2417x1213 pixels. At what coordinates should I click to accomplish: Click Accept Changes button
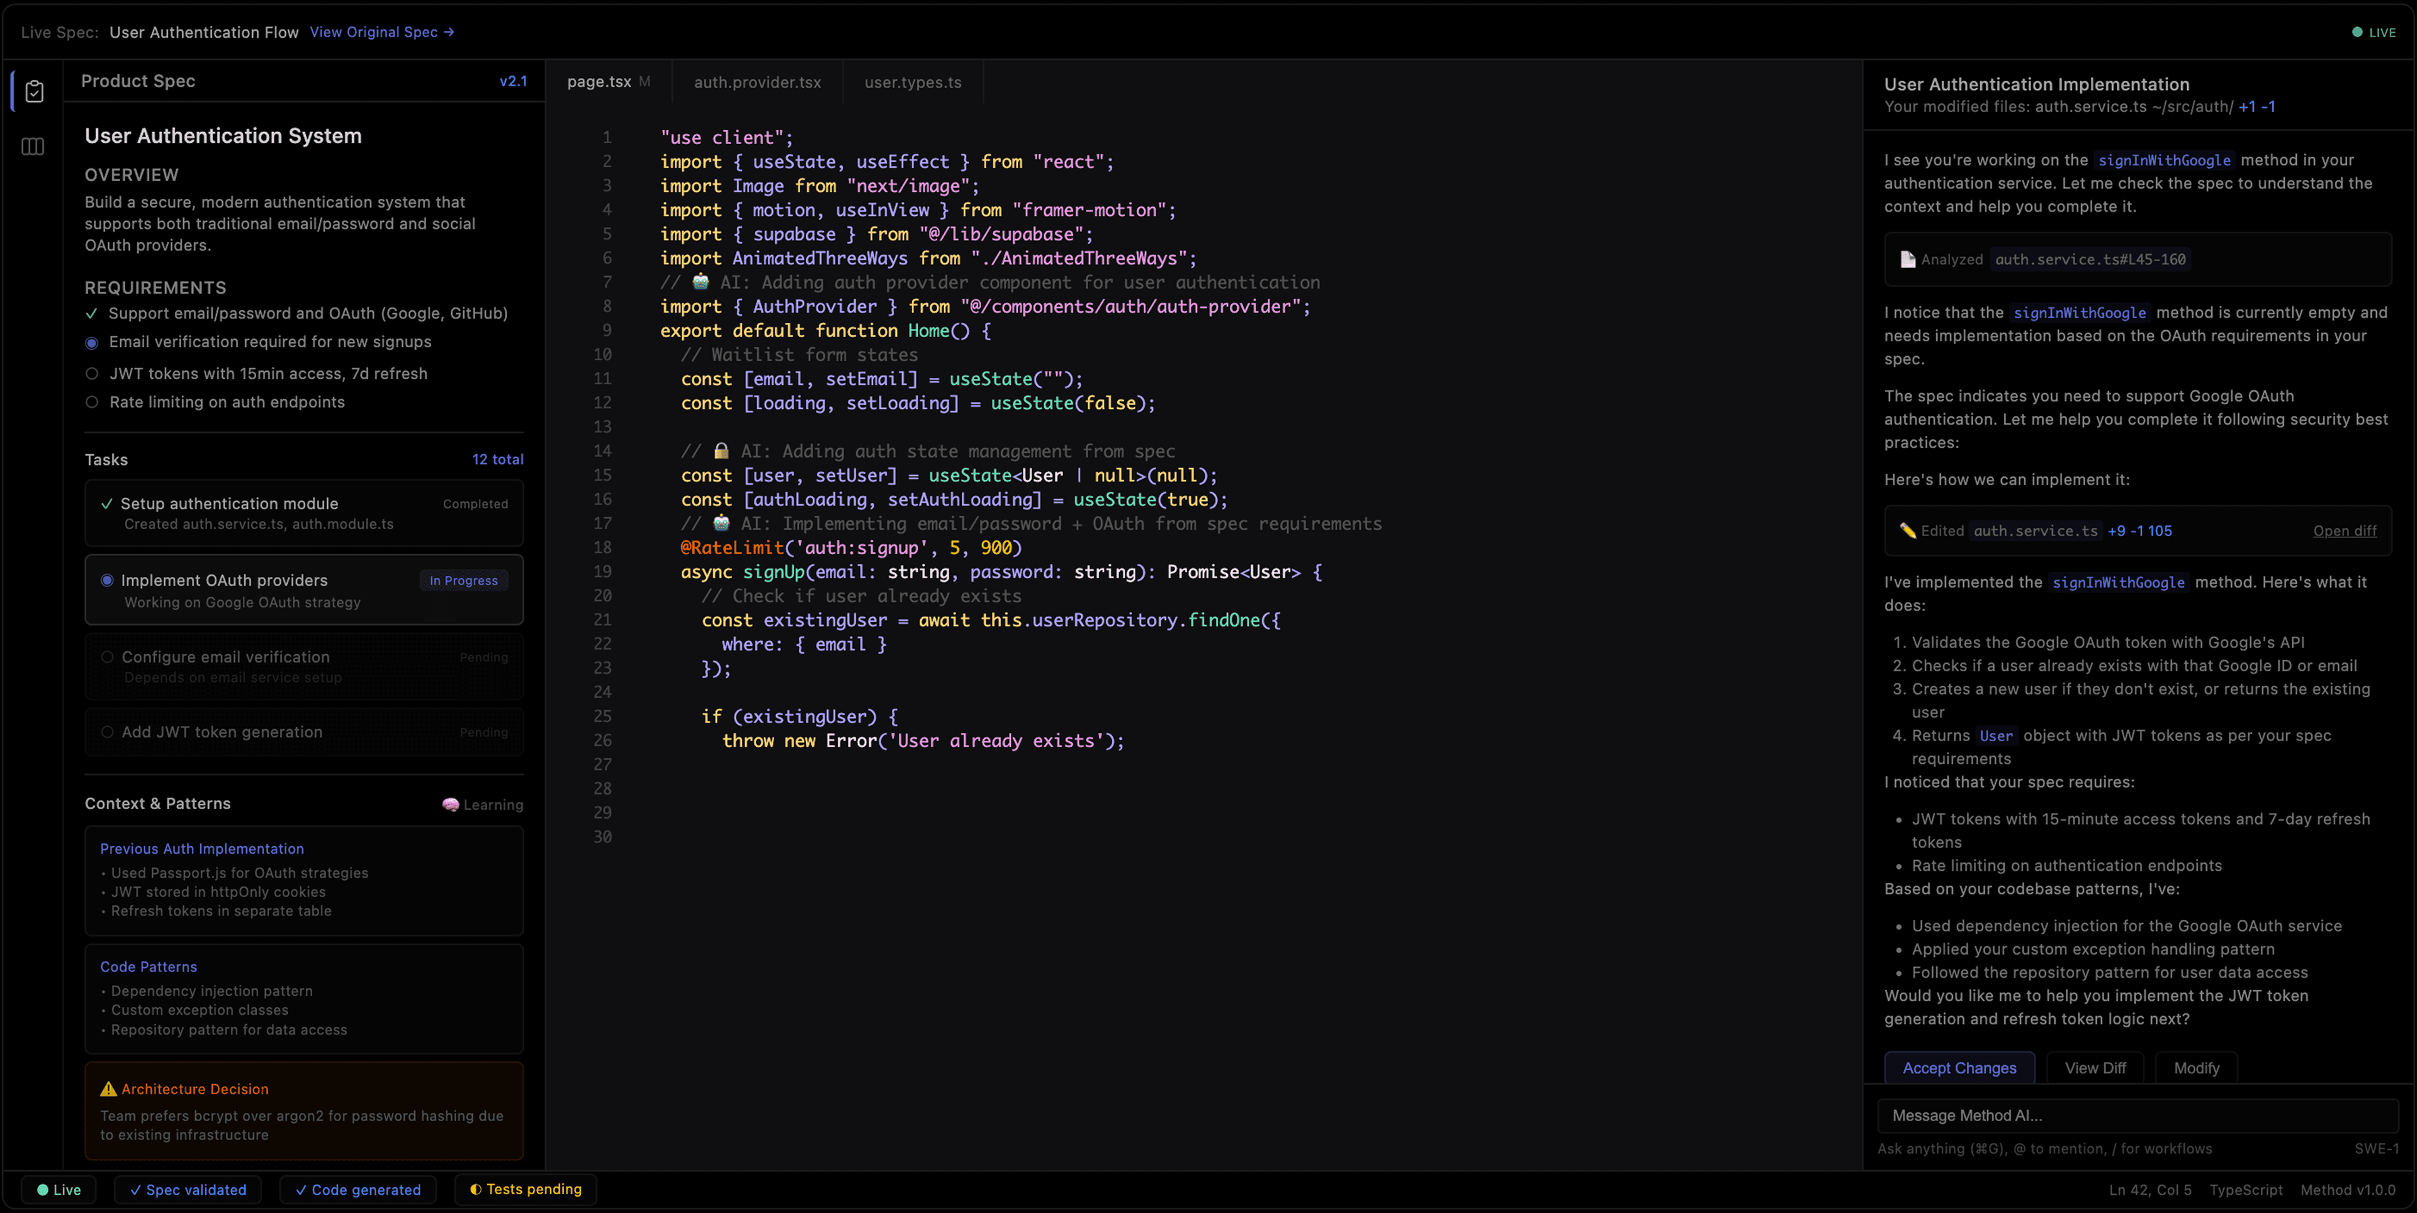click(1959, 1068)
